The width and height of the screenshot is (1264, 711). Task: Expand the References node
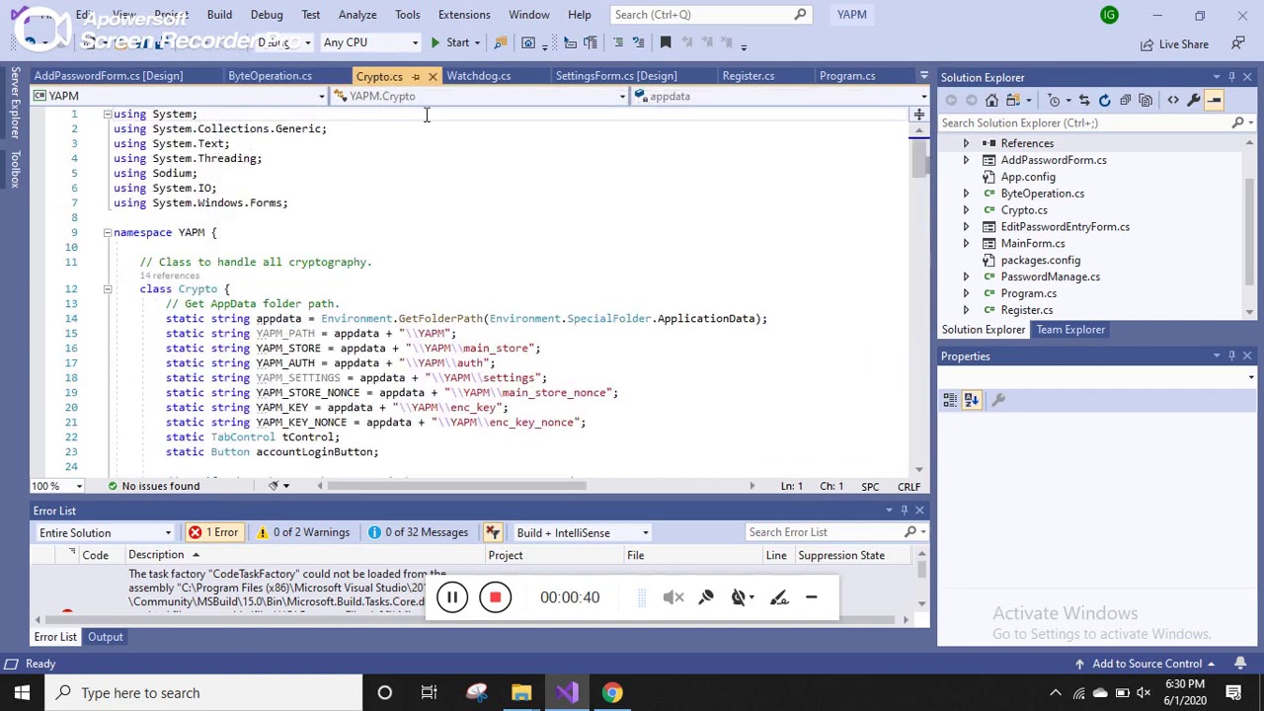click(x=966, y=143)
